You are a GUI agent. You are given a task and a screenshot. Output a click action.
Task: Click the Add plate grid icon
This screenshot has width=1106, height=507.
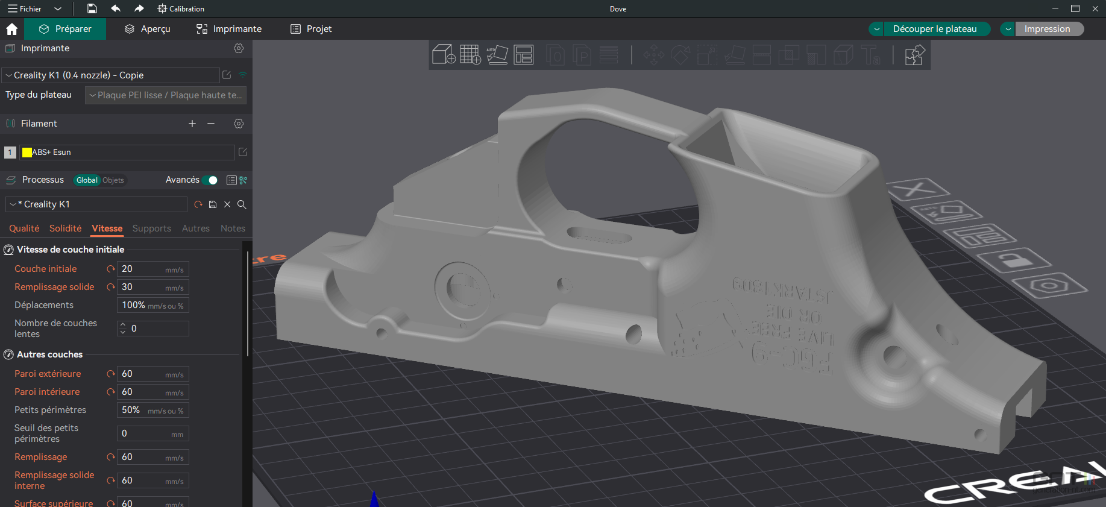coord(470,54)
